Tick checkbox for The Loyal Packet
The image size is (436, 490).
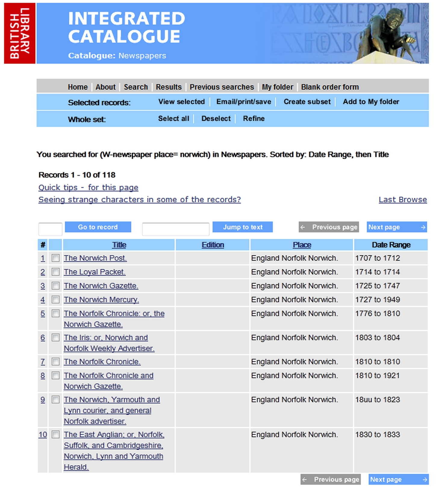pos(55,272)
